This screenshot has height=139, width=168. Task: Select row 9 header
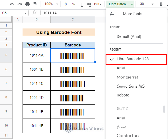[x=6, y=112]
